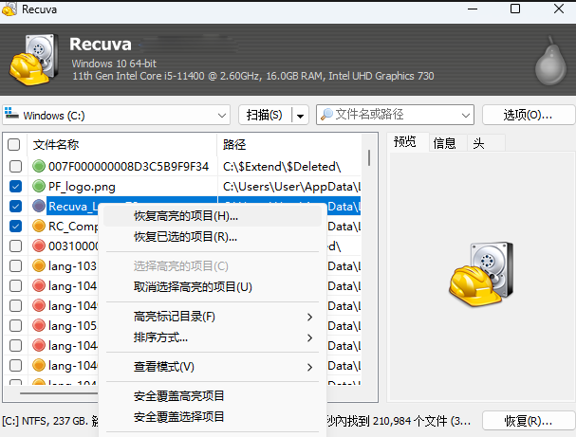Click the green status dot beside PF_logo.png
This screenshot has height=437, width=576.
click(39, 186)
